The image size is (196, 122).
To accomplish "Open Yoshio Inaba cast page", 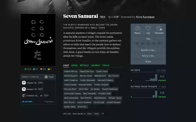I will point(102,71).
